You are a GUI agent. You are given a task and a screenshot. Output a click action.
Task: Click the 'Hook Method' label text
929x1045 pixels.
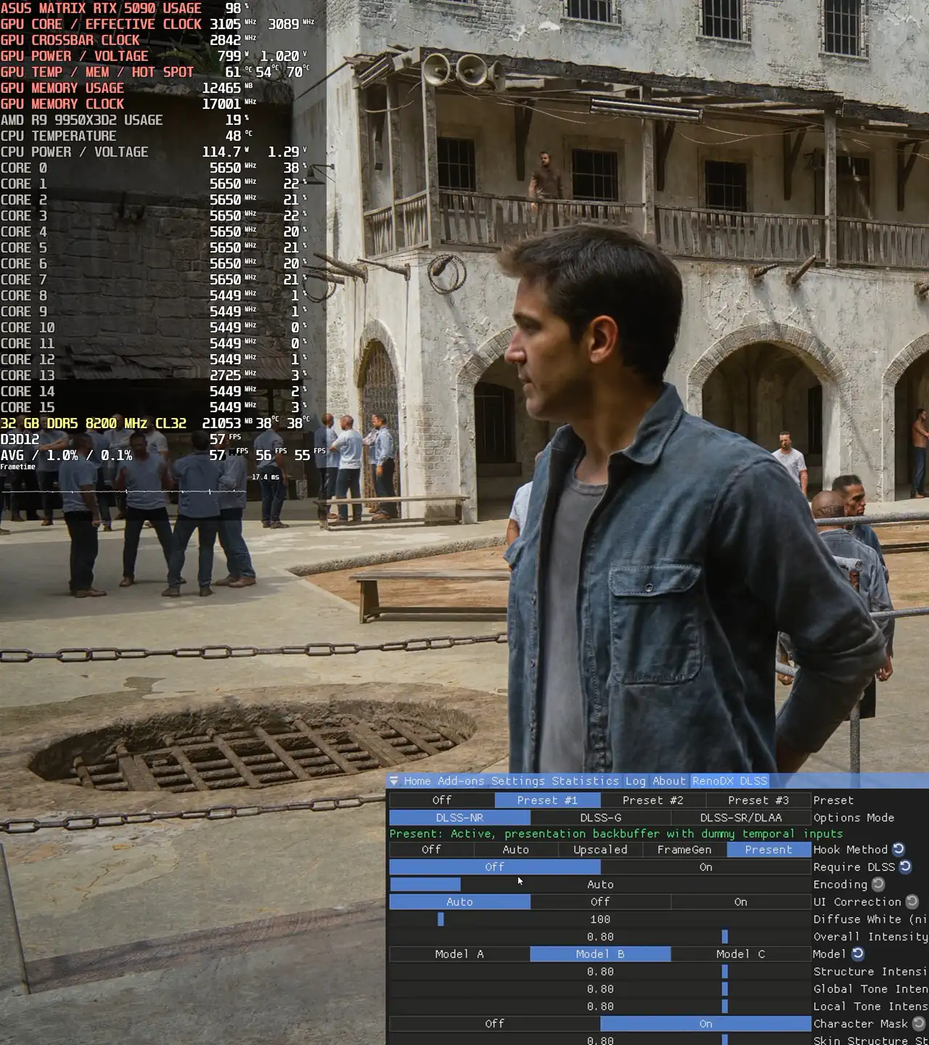(x=851, y=849)
